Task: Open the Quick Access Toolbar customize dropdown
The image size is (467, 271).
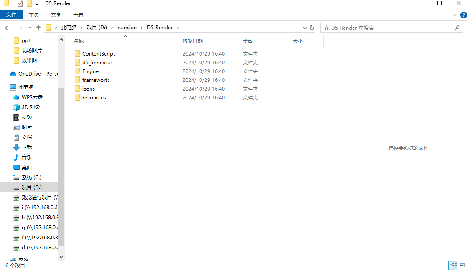Action: click(x=37, y=4)
